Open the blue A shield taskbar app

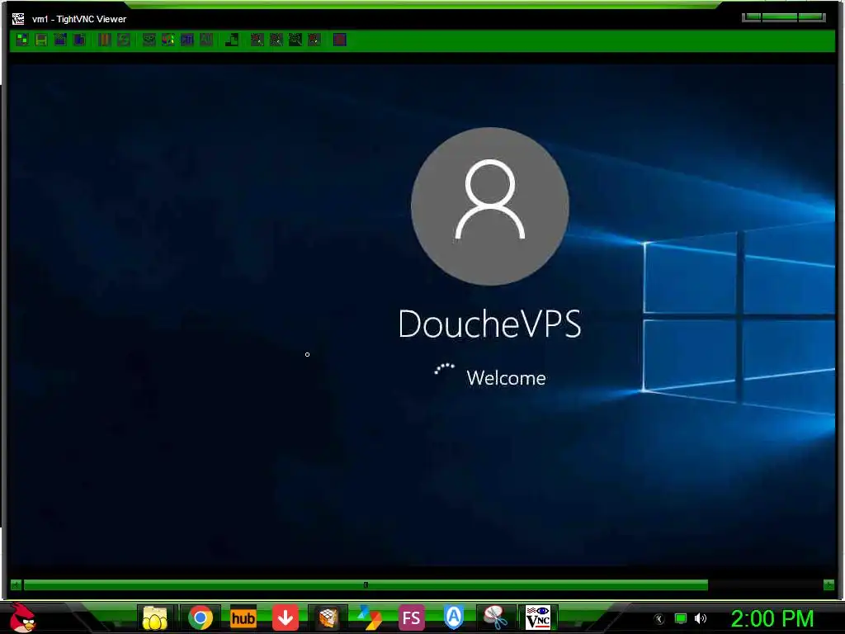coord(454,617)
